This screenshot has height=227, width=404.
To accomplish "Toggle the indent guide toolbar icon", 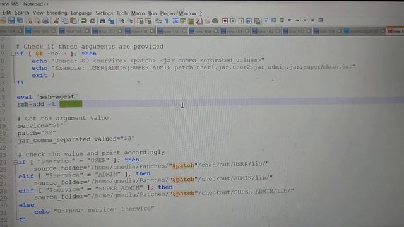I will pos(175,21).
